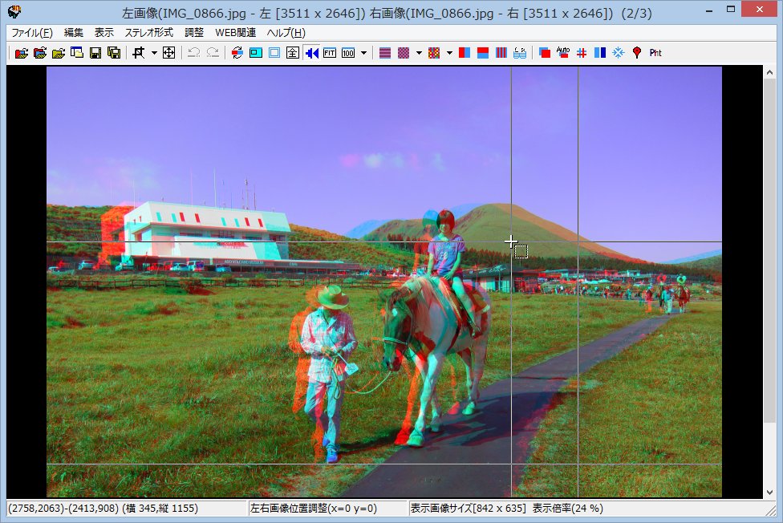Open the 編集 menu
The image size is (783, 523).
pyautogui.click(x=74, y=33)
